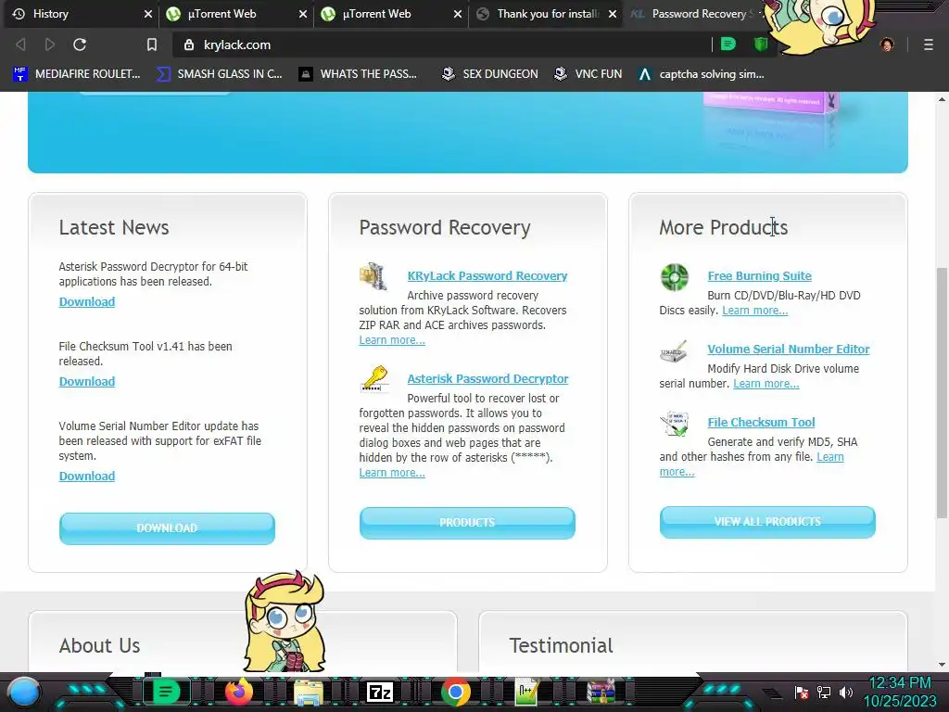Open WinRAR from the taskbar

click(601, 692)
